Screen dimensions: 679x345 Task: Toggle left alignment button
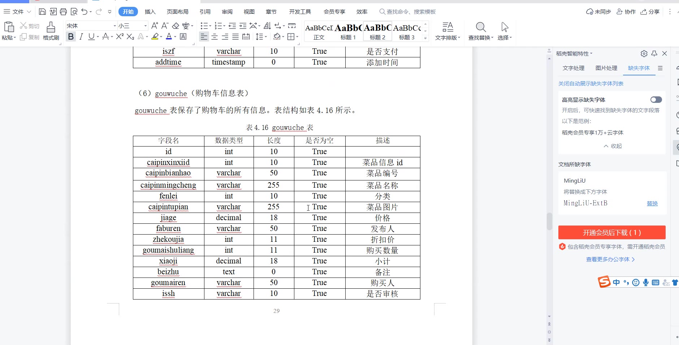pos(204,36)
